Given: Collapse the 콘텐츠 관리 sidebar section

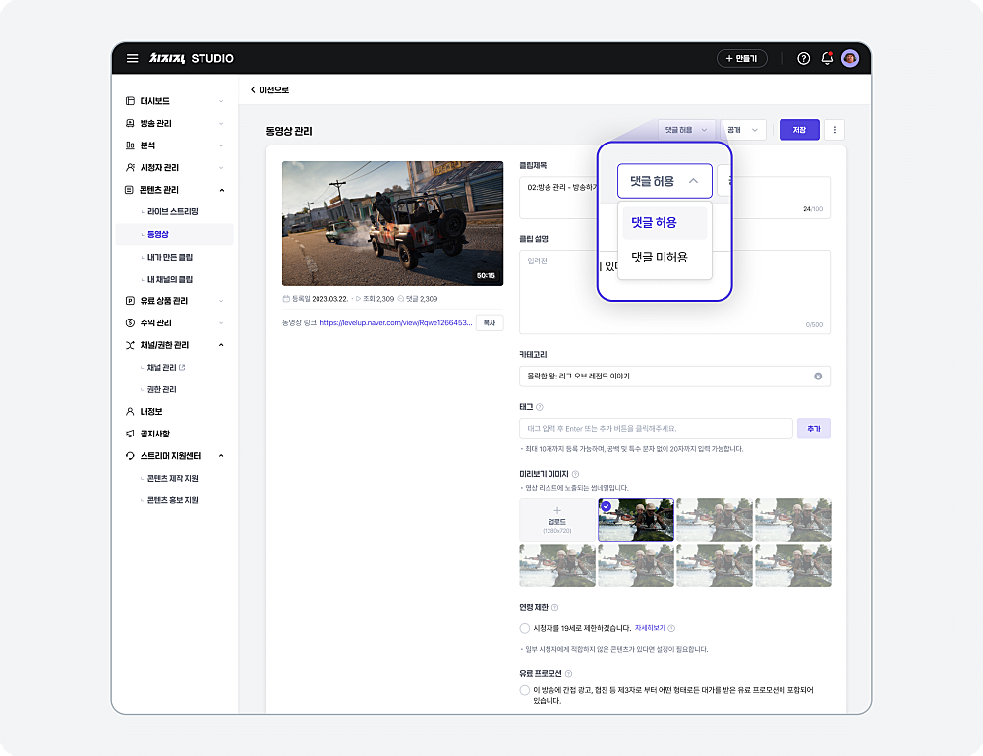Looking at the screenshot, I should coord(221,190).
